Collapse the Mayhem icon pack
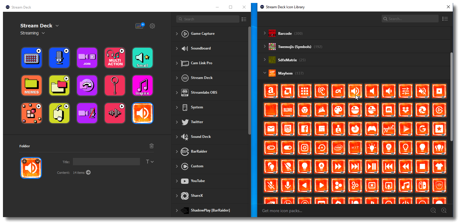The height and width of the screenshot is (223, 459). (x=265, y=73)
